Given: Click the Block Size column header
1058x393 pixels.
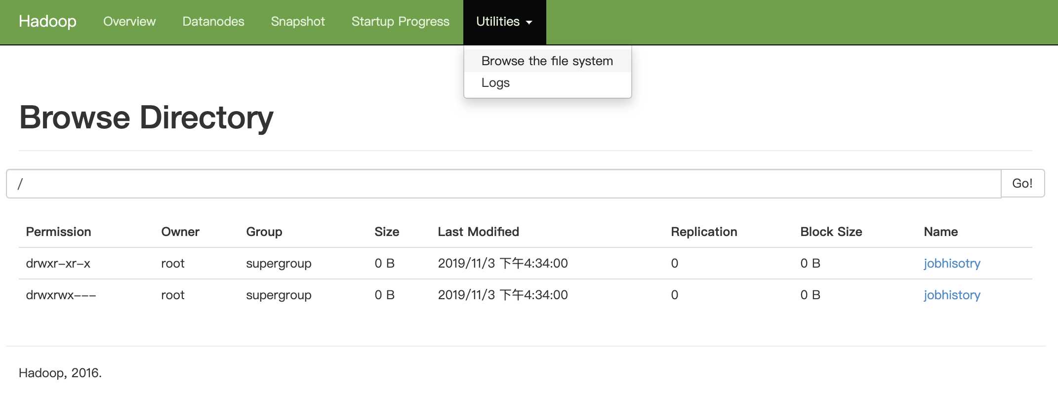Looking at the screenshot, I should click(x=831, y=232).
